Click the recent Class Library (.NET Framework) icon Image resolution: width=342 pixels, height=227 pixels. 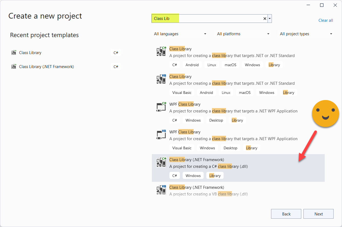point(14,67)
